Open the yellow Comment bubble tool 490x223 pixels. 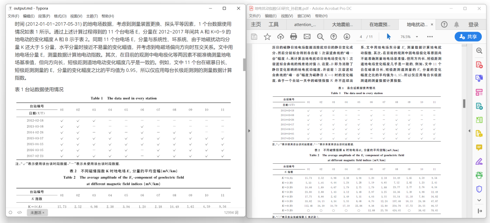pos(479,147)
